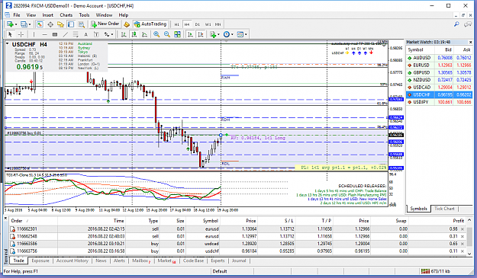Expand the profiles dropdown arrow
Image resolution: width=477 pixels, height=278 pixels.
[x=30, y=24]
